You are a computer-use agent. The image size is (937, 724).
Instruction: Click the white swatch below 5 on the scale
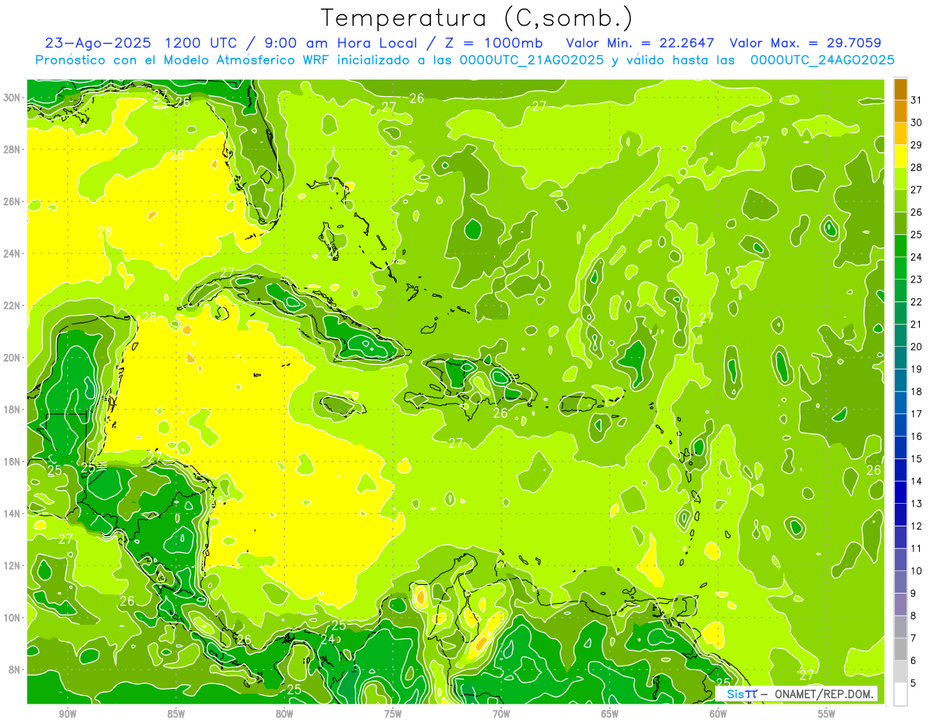[x=900, y=694]
